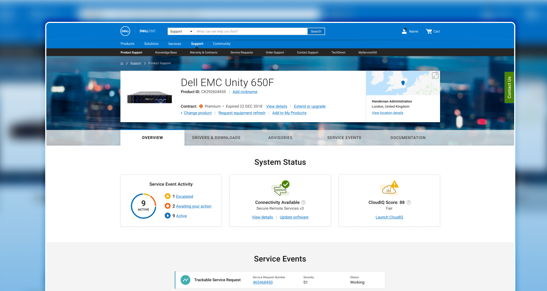Click the Product ID 'CK292604455' text
The height and width of the screenshot is (291, 547).
214,92
